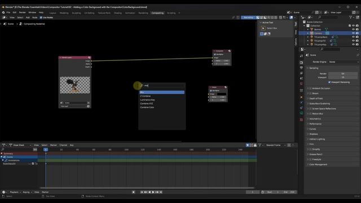
Task: Click the Viewer node image color swatch
Action: pyautogui.click(x=222, y=94)
